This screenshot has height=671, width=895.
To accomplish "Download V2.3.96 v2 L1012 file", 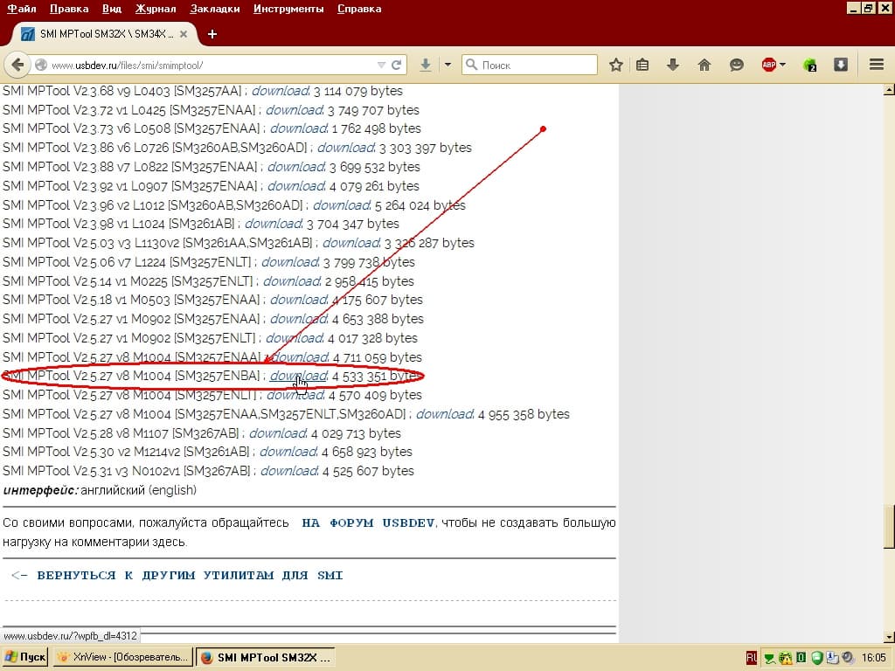I will point(342,204).
